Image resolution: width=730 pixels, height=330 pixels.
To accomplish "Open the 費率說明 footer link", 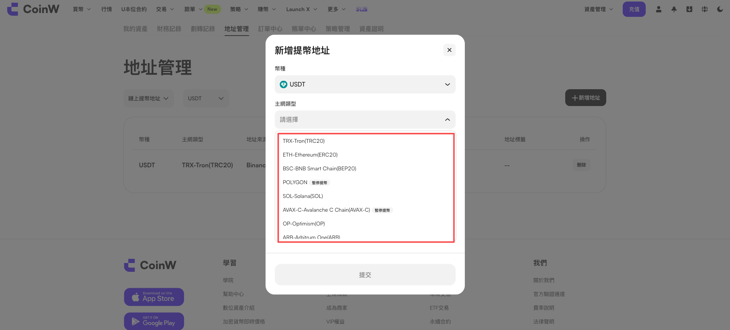I will pos(544,308).
